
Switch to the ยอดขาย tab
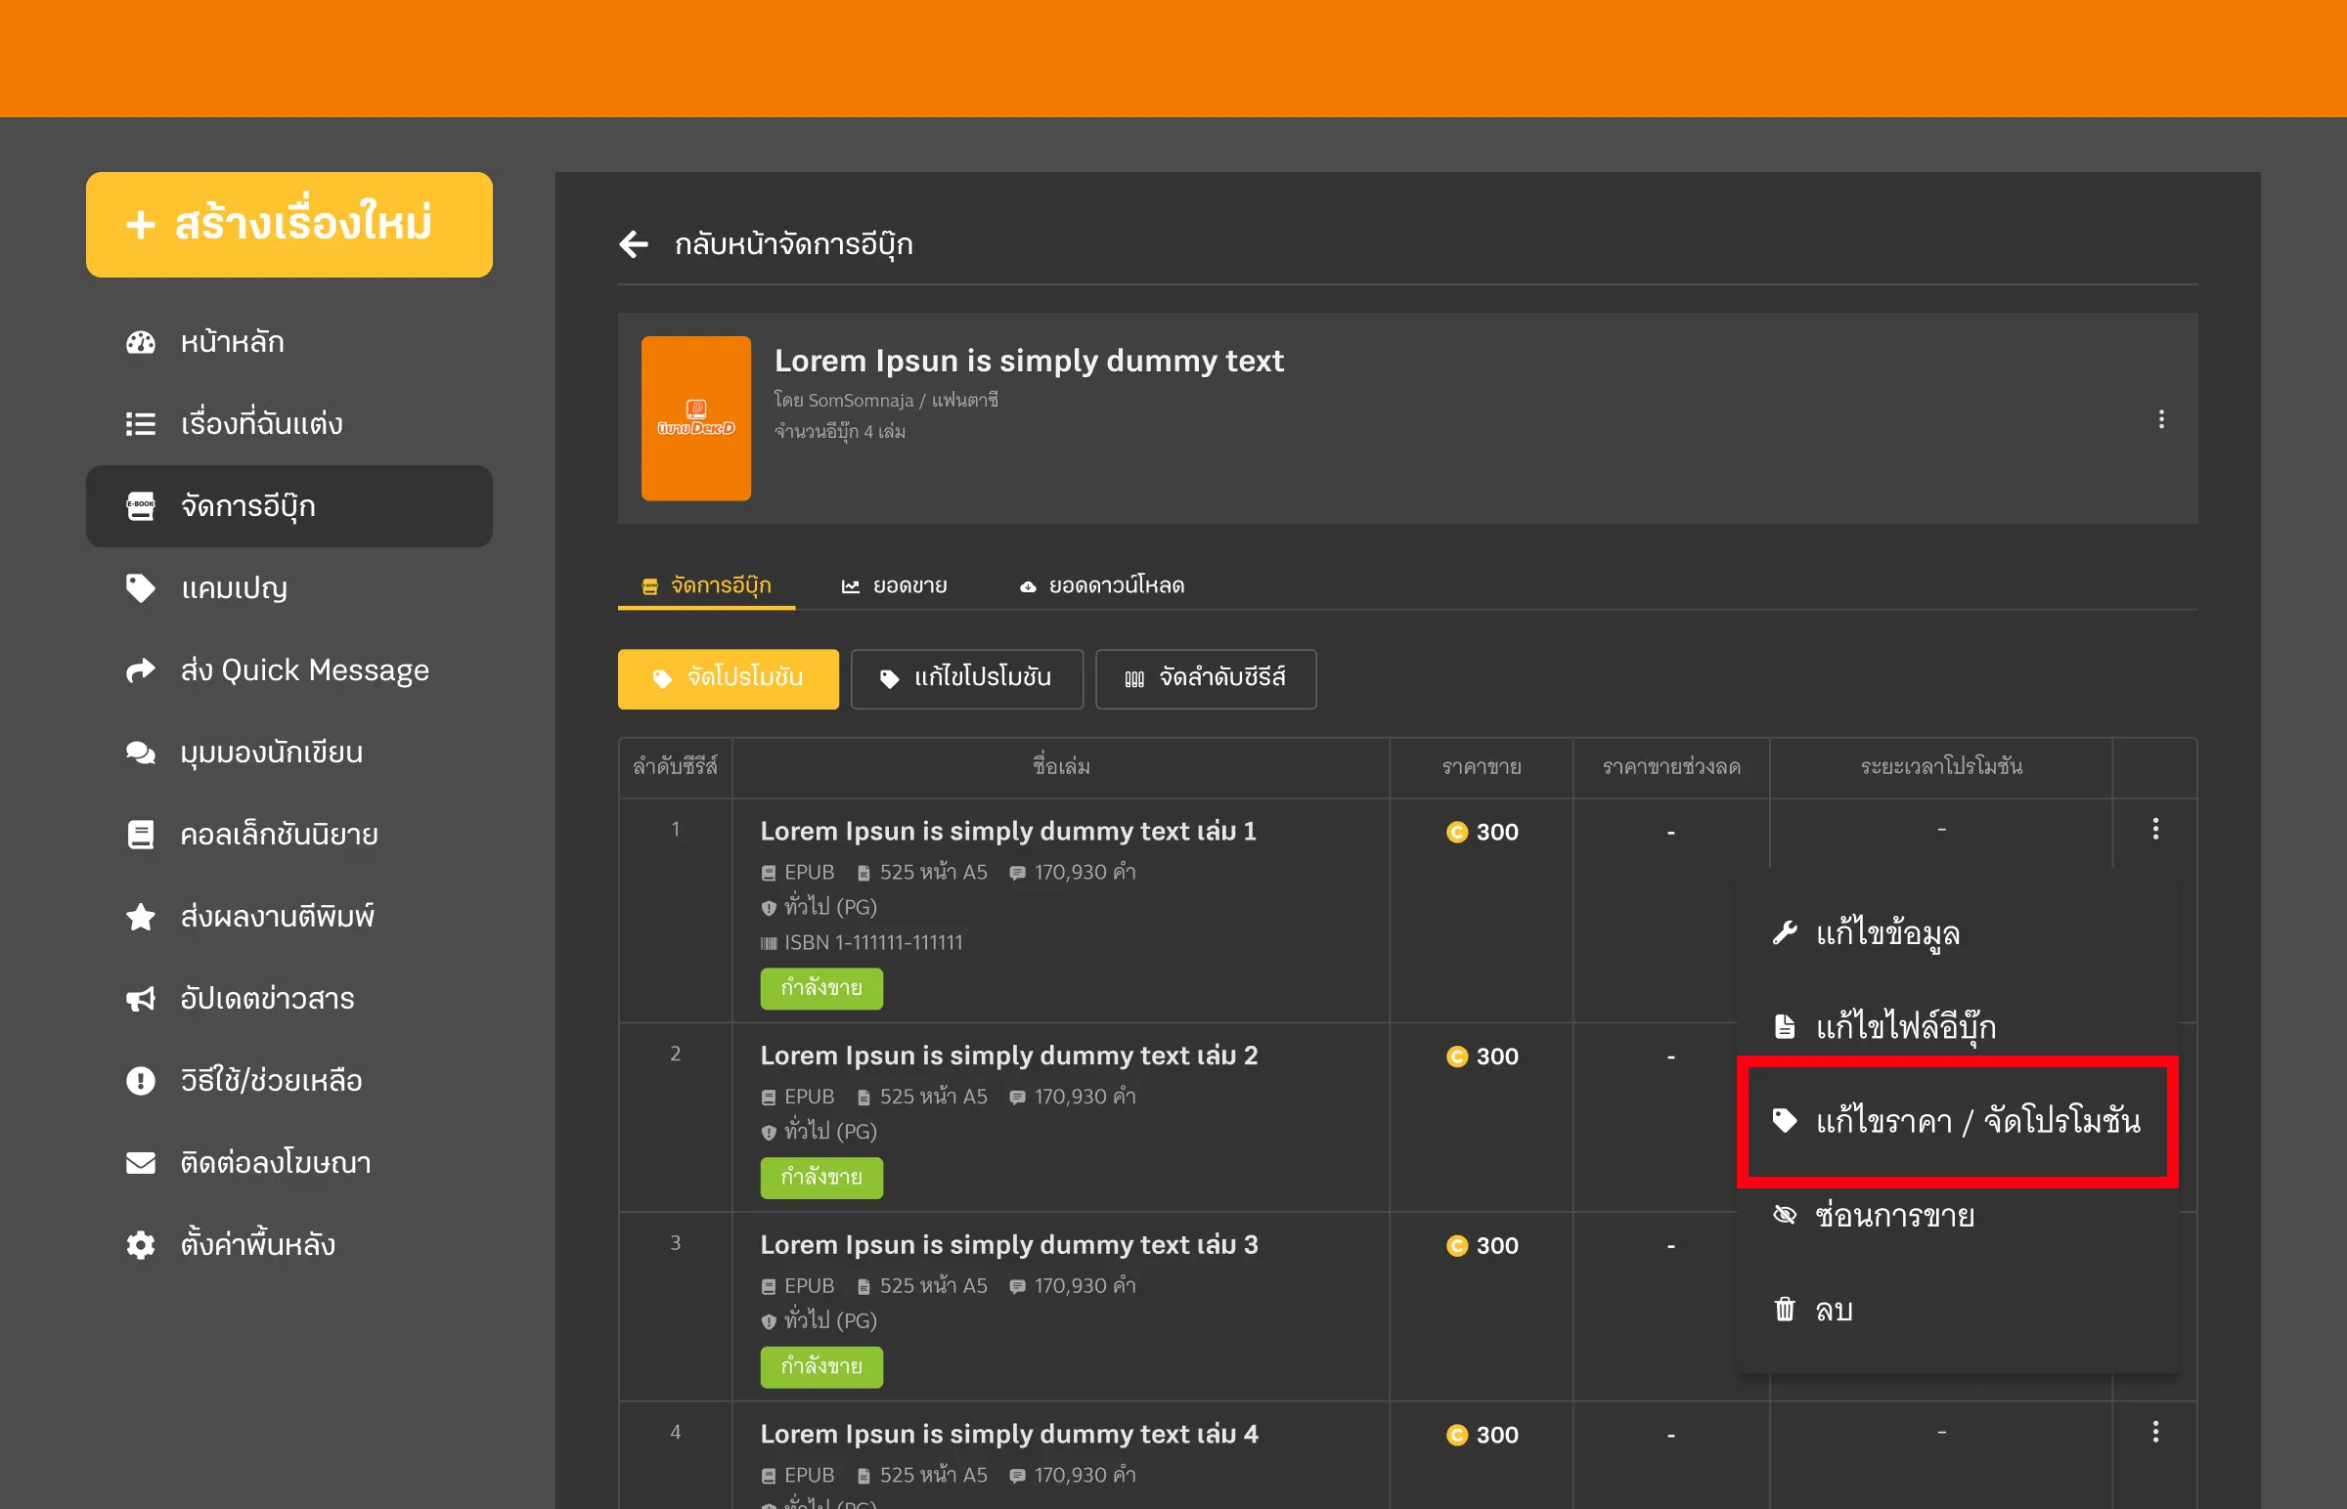[894, 586]
